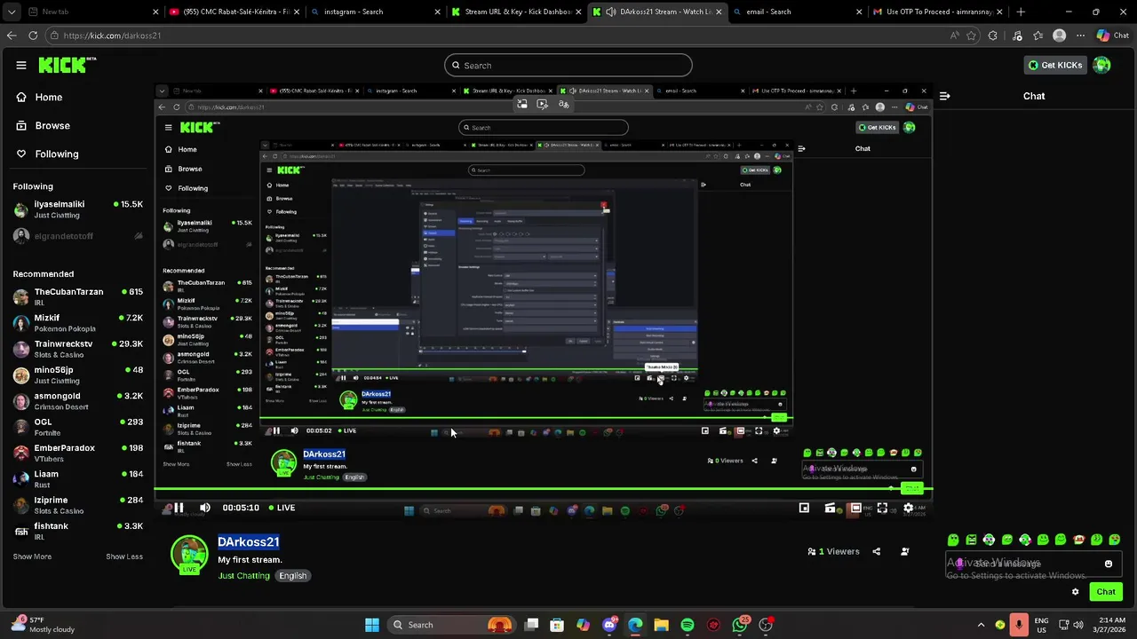The height and width of the screenshot is (639, 1137).
Task: Open Copilot Chat in browser toolbar
Action: click(x=1114, y=35)
